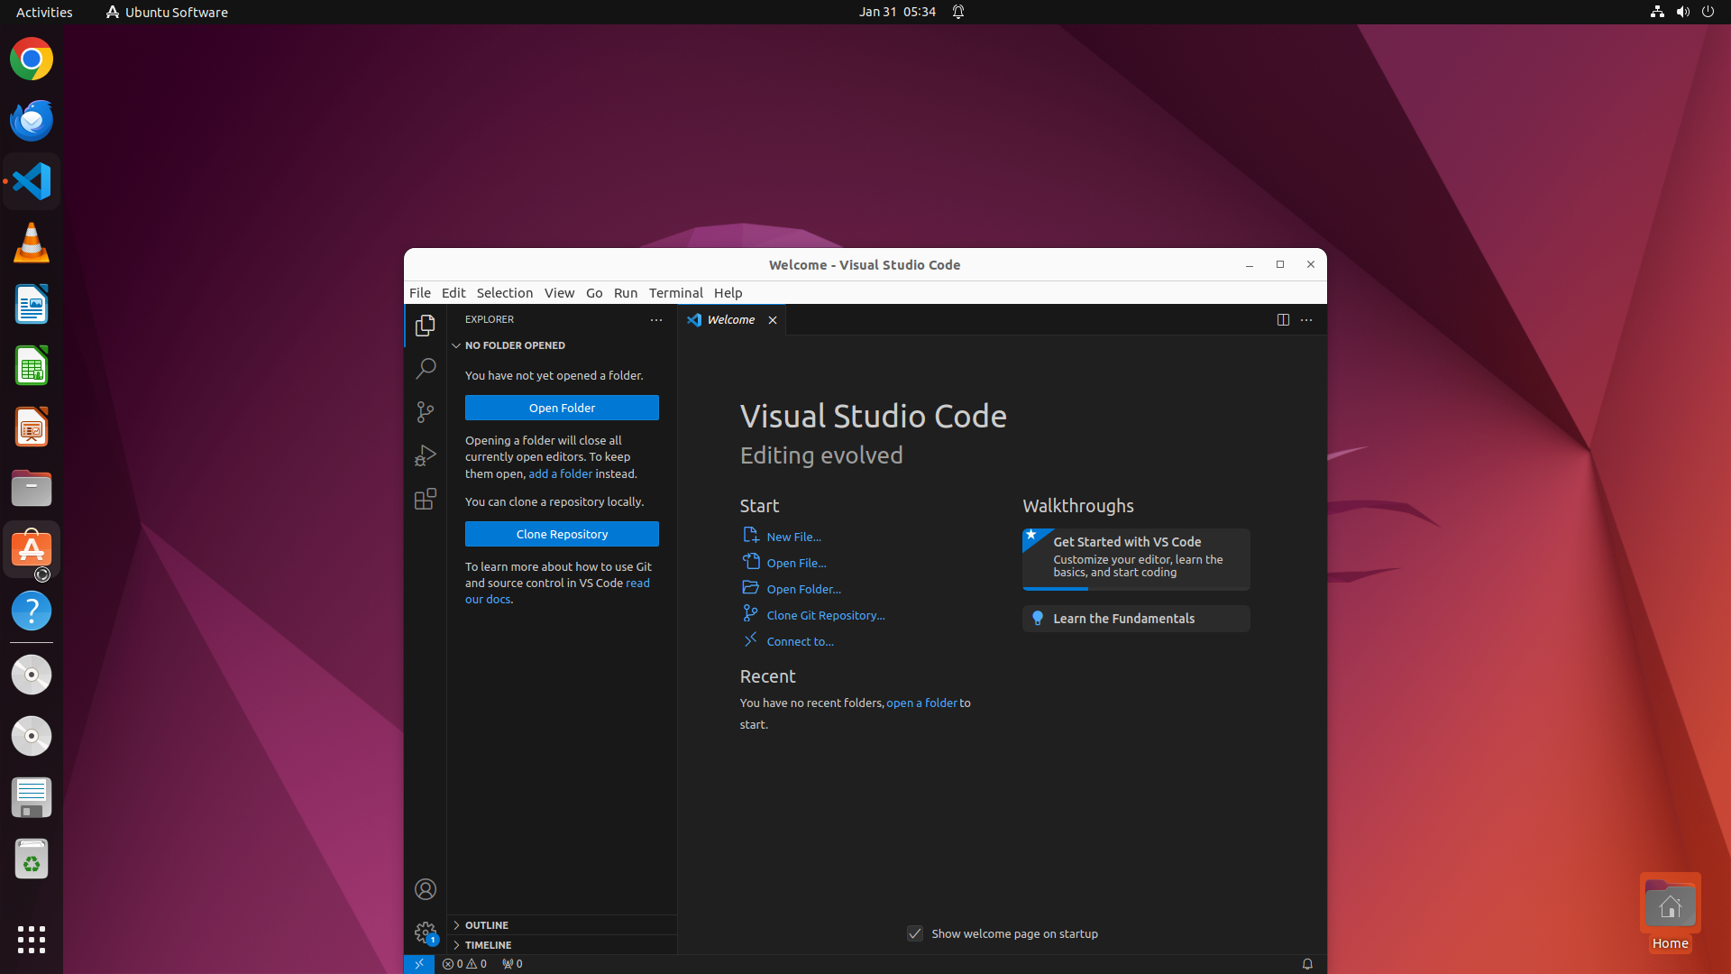Click the forwarded ports indicator in status bar
This screenshot has height=974, width=1731.
(x=512, y=964)
